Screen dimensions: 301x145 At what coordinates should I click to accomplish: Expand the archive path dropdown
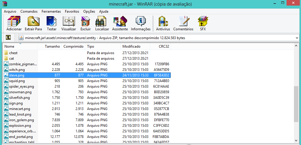click(297, 38)
